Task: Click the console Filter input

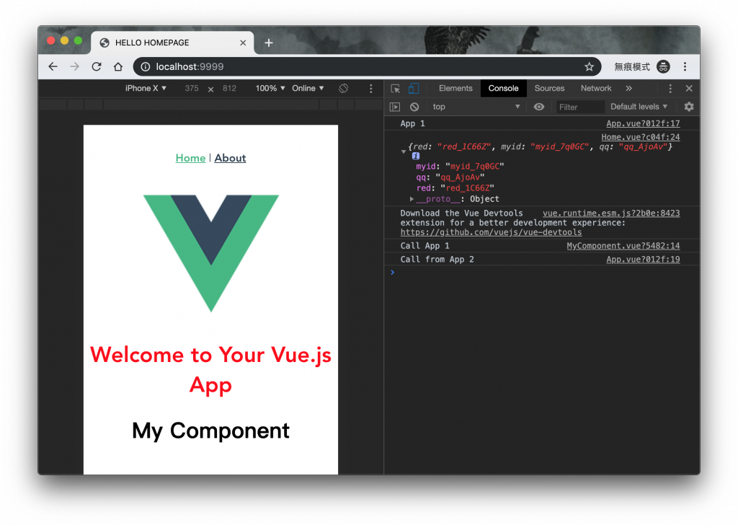Action: click(x=580, y=107)
